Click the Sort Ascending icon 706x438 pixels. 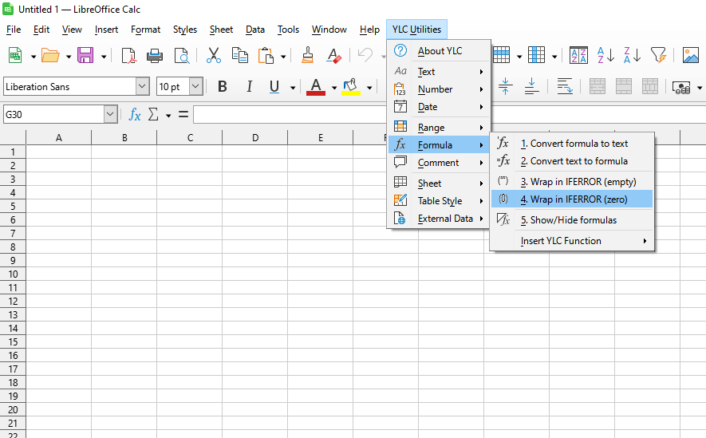605,55
